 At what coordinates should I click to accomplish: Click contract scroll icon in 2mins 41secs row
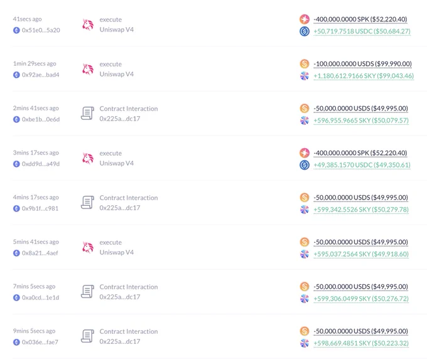(87, 114)
